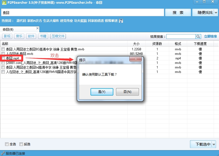Click hot word 建党伟业

coord(67,21)
